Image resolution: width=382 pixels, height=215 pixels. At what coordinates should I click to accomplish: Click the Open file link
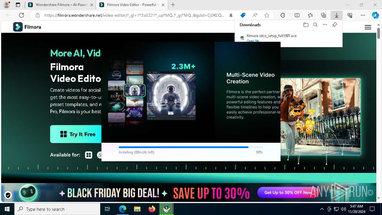click(253, 41)
